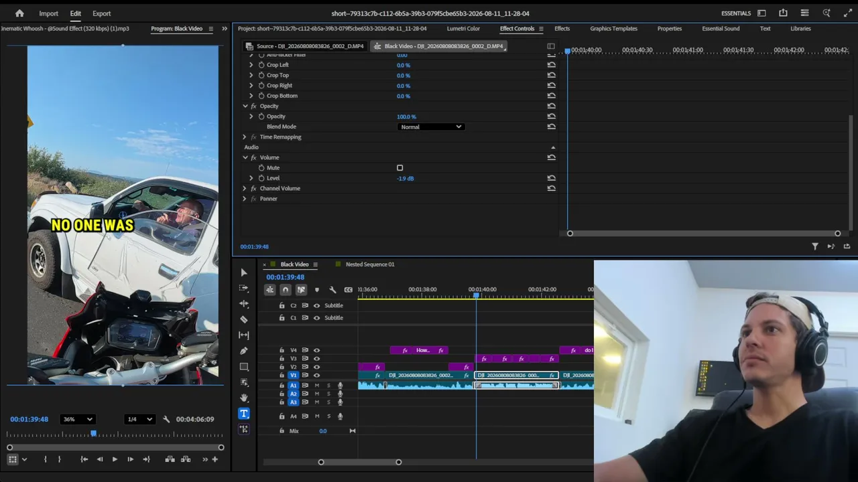Open Program monitor wrench settings

166,419
